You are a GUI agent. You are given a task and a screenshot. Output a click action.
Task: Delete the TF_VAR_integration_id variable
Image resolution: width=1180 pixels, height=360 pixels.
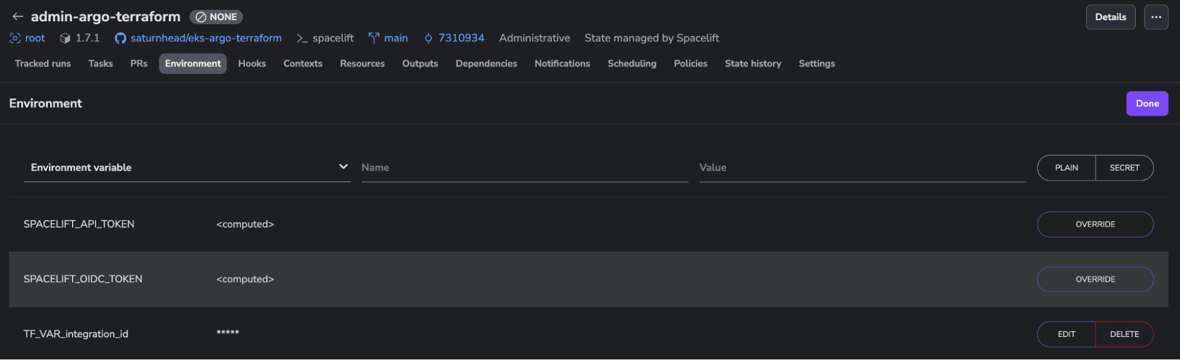1125,334
